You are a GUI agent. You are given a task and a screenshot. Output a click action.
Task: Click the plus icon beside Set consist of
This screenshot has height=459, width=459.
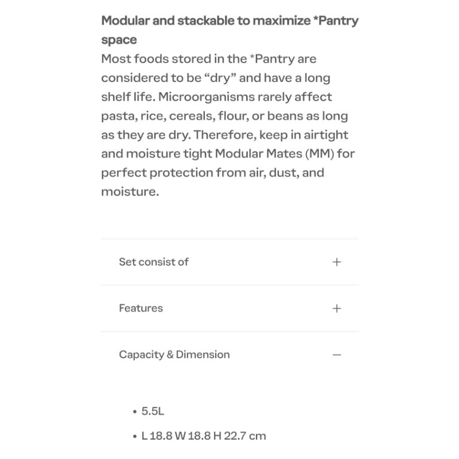[337, 262]
